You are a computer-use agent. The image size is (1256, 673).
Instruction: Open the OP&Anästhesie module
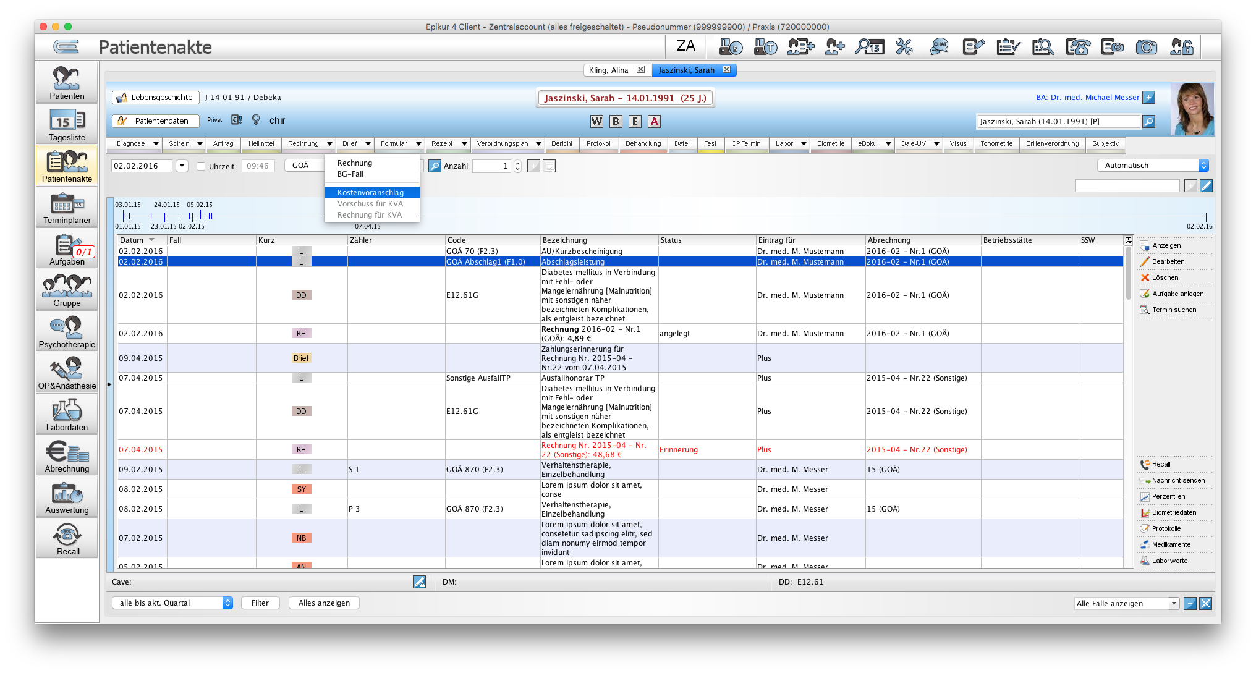coord(67,373)
